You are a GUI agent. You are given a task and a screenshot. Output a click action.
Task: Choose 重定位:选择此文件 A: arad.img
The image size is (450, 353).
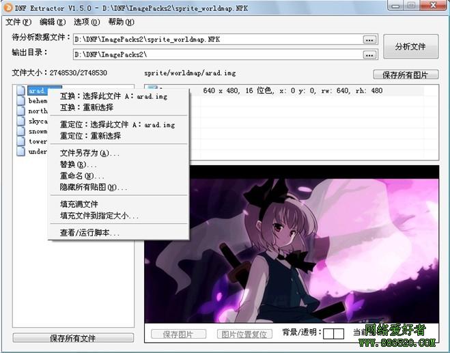(x=117, y=124)
